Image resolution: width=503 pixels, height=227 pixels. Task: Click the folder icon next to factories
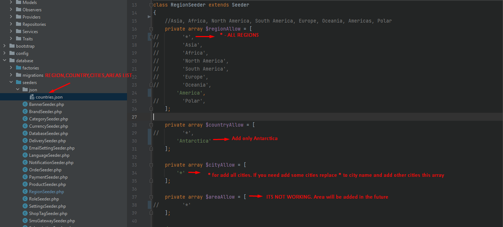point(19,68)
